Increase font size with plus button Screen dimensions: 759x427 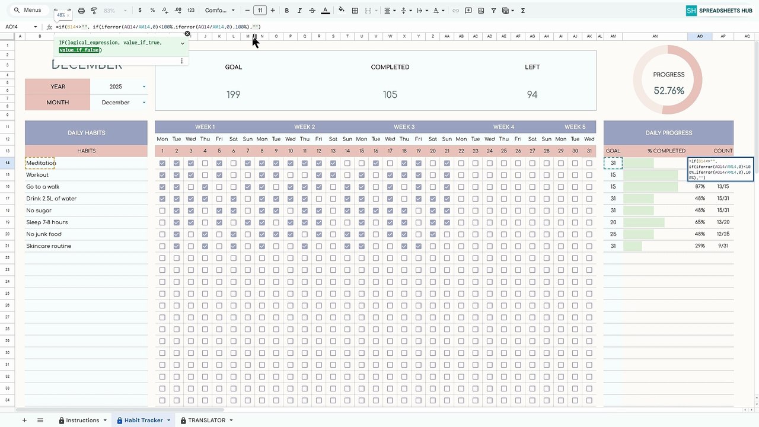tap(273, 11)
